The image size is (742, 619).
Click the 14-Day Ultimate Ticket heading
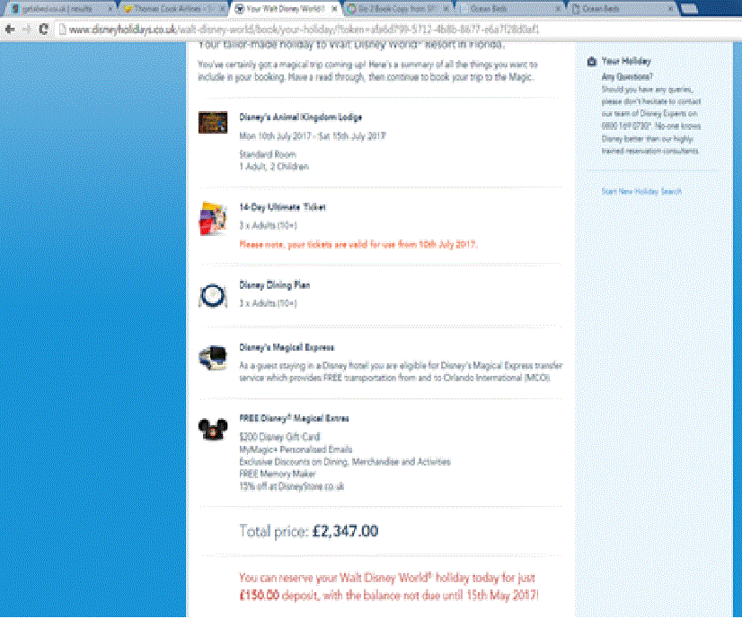point(282,207)
